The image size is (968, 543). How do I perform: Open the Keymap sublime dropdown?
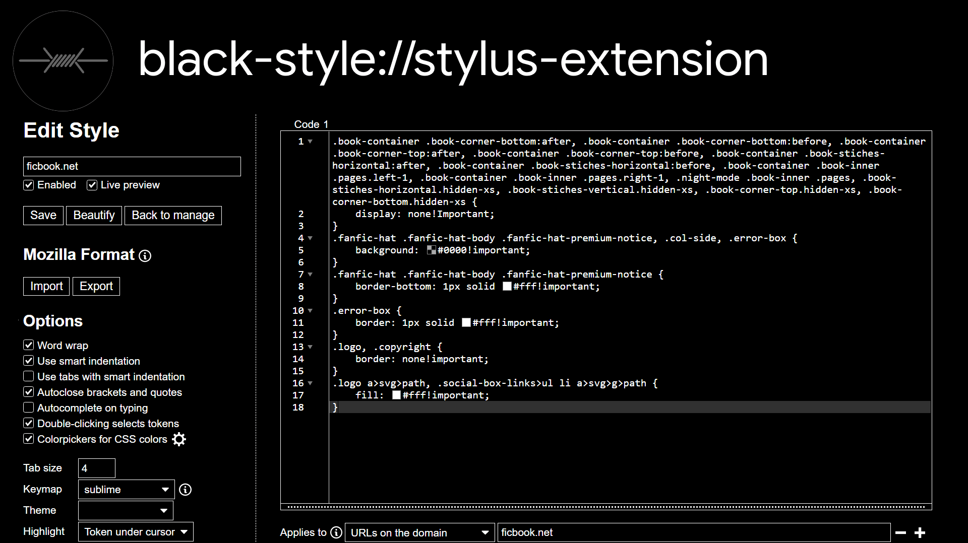pos(126,490)
